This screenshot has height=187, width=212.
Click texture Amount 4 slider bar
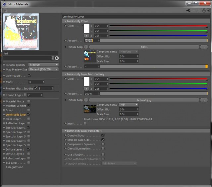154,66
